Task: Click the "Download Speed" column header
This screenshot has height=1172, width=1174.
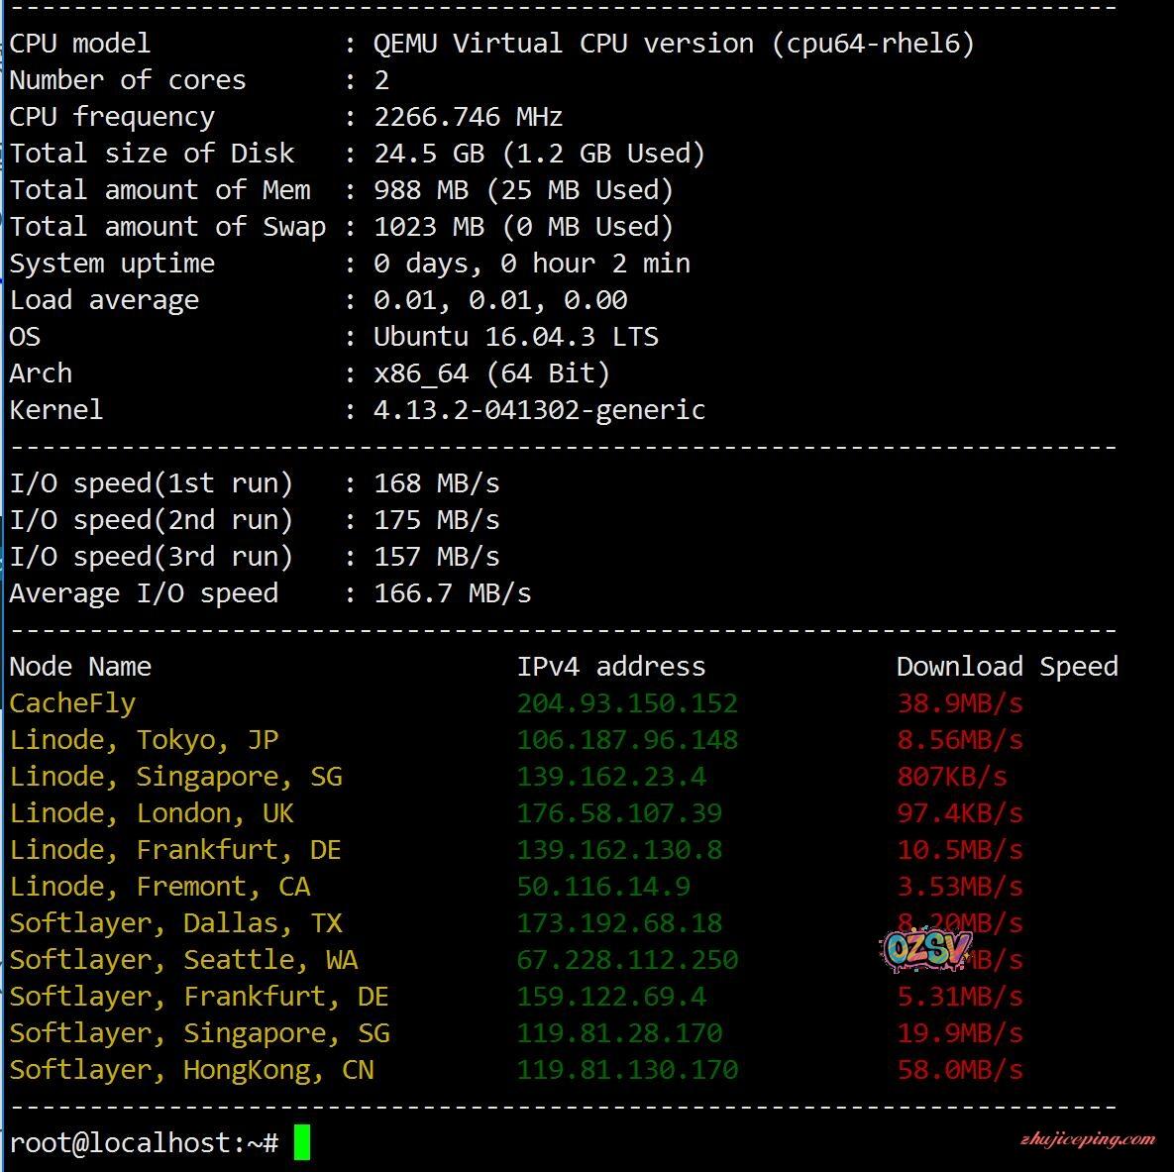Action: point(1007,667)
